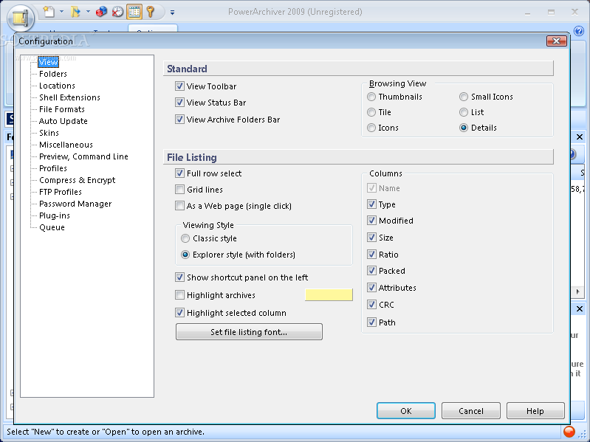Close the Configuration dialog with red X

coord(557,41)
